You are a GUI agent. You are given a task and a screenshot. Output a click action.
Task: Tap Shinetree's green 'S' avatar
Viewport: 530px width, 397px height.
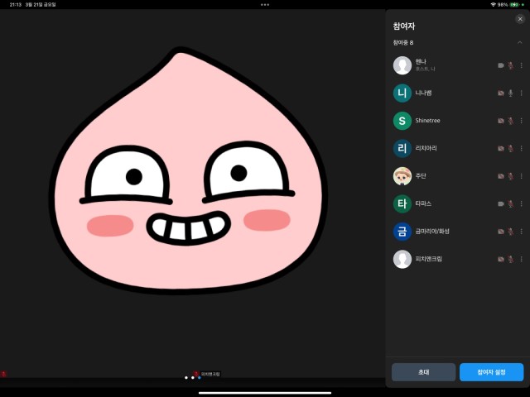(402, 121)
